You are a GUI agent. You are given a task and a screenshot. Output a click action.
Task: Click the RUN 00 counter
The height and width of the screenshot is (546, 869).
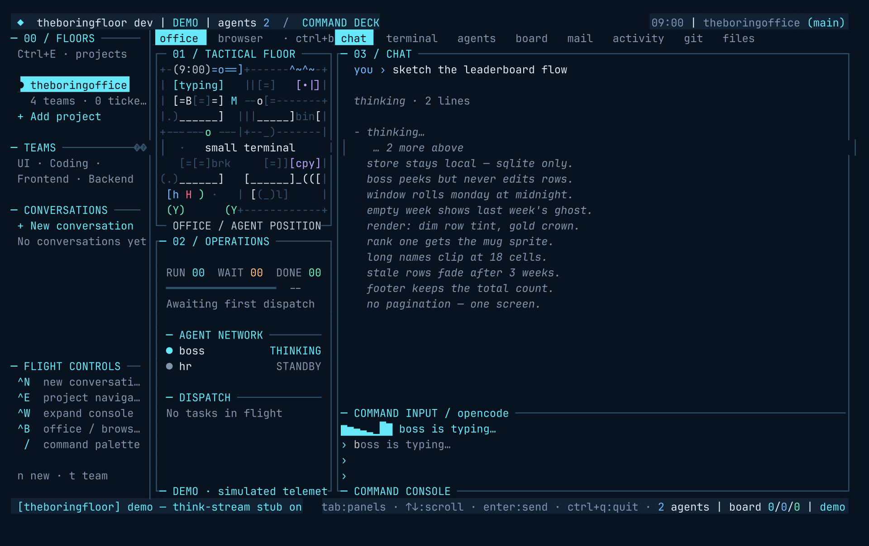click(x=186, y=273)
